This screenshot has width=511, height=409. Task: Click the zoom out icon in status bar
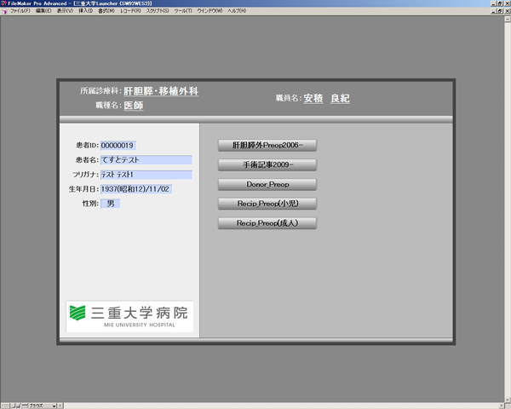tap(13, 406)
